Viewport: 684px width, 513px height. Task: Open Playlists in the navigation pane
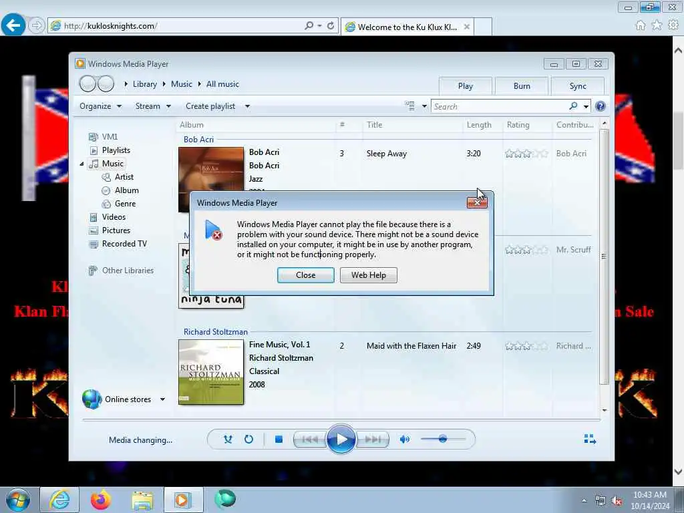pos(110,150)
